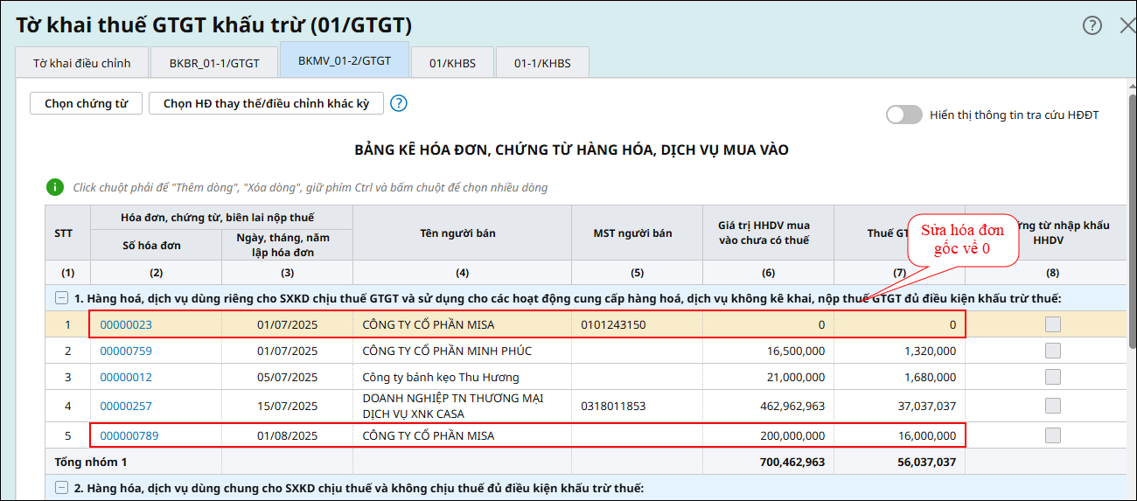Tick the checkbox for invoice 000000789

click(x=1053, y=435)
